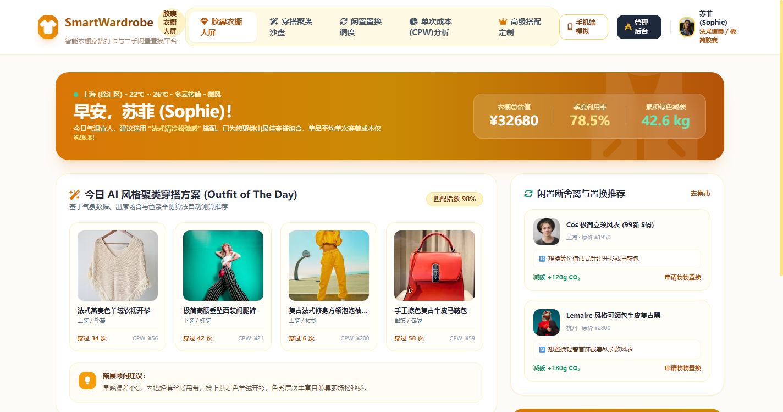783x412 pixels.
Task: Open the yellow 复古法式修身方领泡泡袖 outfit photo
Action: (x=329, y=266)
